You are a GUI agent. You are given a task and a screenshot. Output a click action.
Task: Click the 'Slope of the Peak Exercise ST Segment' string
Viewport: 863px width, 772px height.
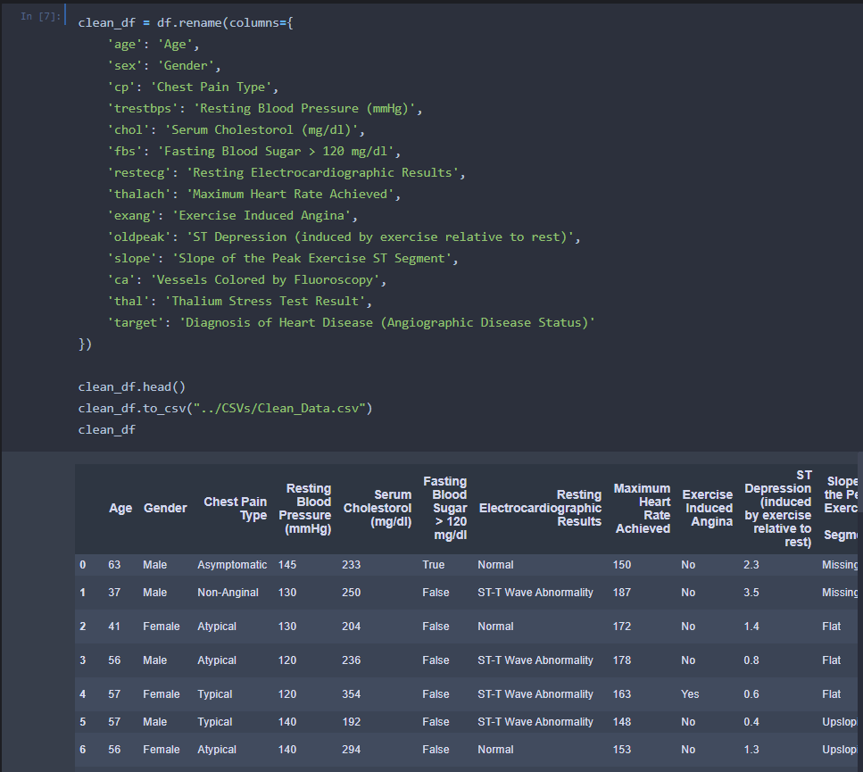pyautogui.click(x=311, y=259)
